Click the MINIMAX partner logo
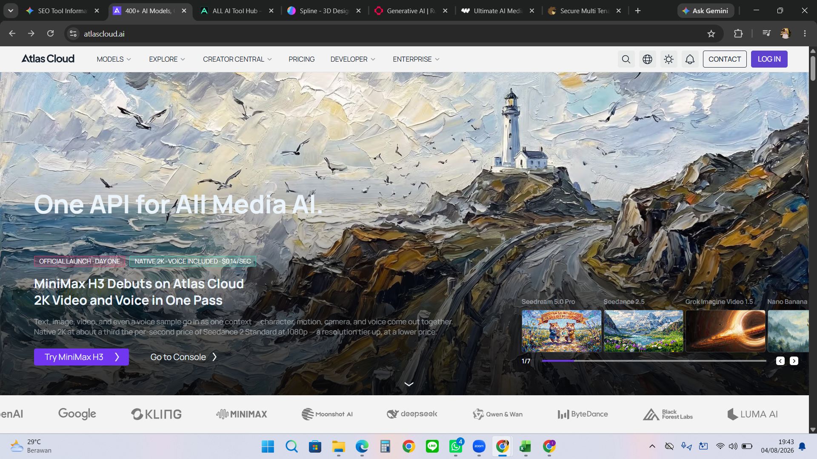Viewport: 817px width, 459px height. (x=241, y=414)
